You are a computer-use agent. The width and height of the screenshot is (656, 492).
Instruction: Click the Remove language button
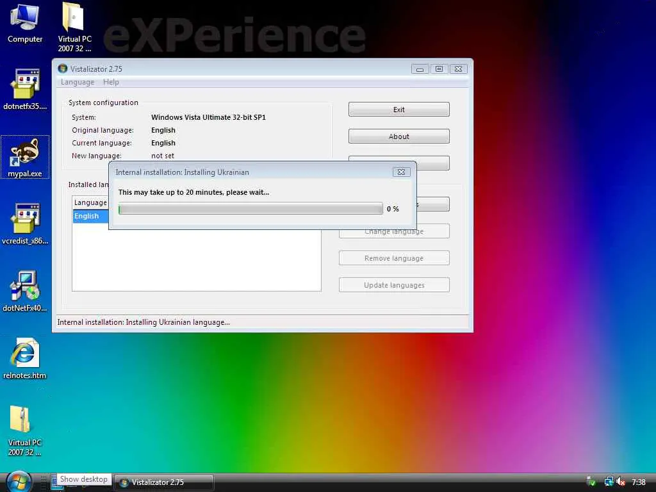394,258
